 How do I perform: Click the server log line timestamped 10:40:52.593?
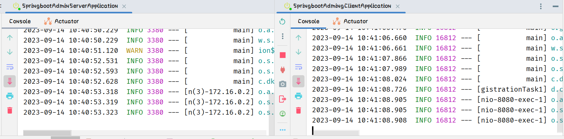click(149, 71)
